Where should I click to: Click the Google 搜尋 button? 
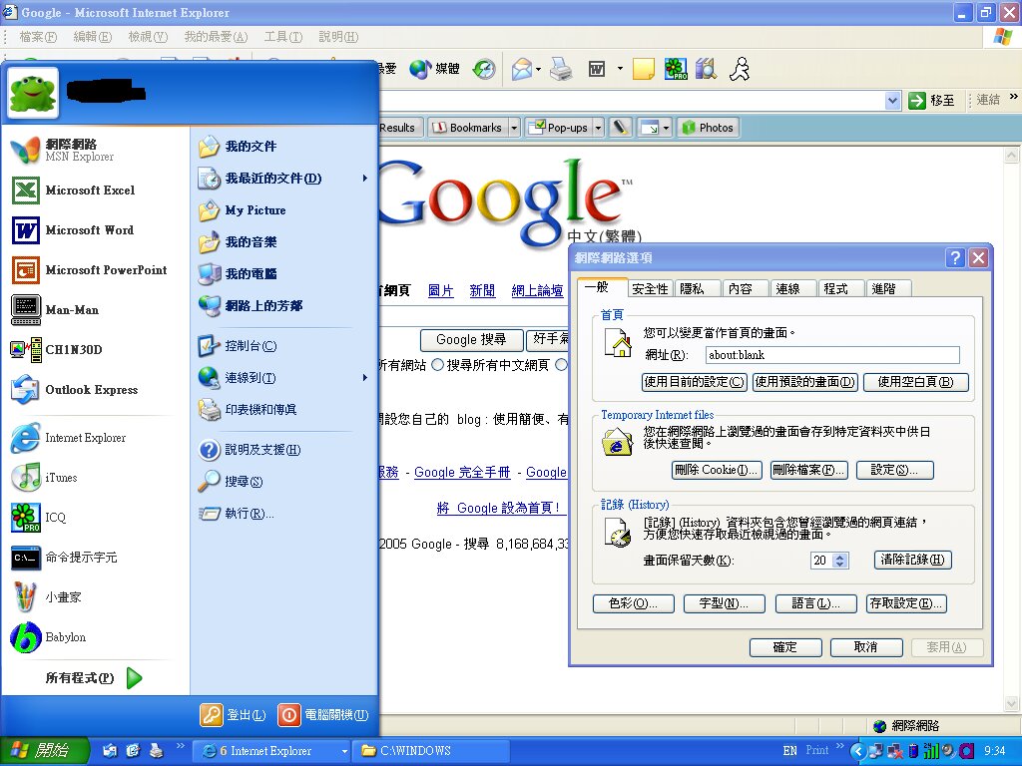click(x=471, y=339)
